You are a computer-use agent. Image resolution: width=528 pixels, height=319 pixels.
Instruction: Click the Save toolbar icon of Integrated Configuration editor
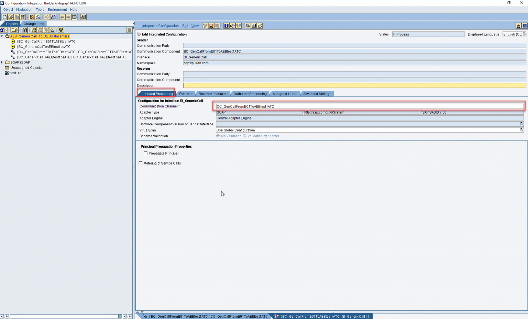(211, 26)
